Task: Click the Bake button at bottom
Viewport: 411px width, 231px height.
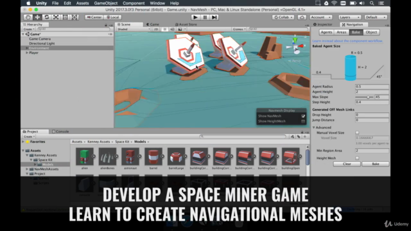Action: (x=375, y=164)
